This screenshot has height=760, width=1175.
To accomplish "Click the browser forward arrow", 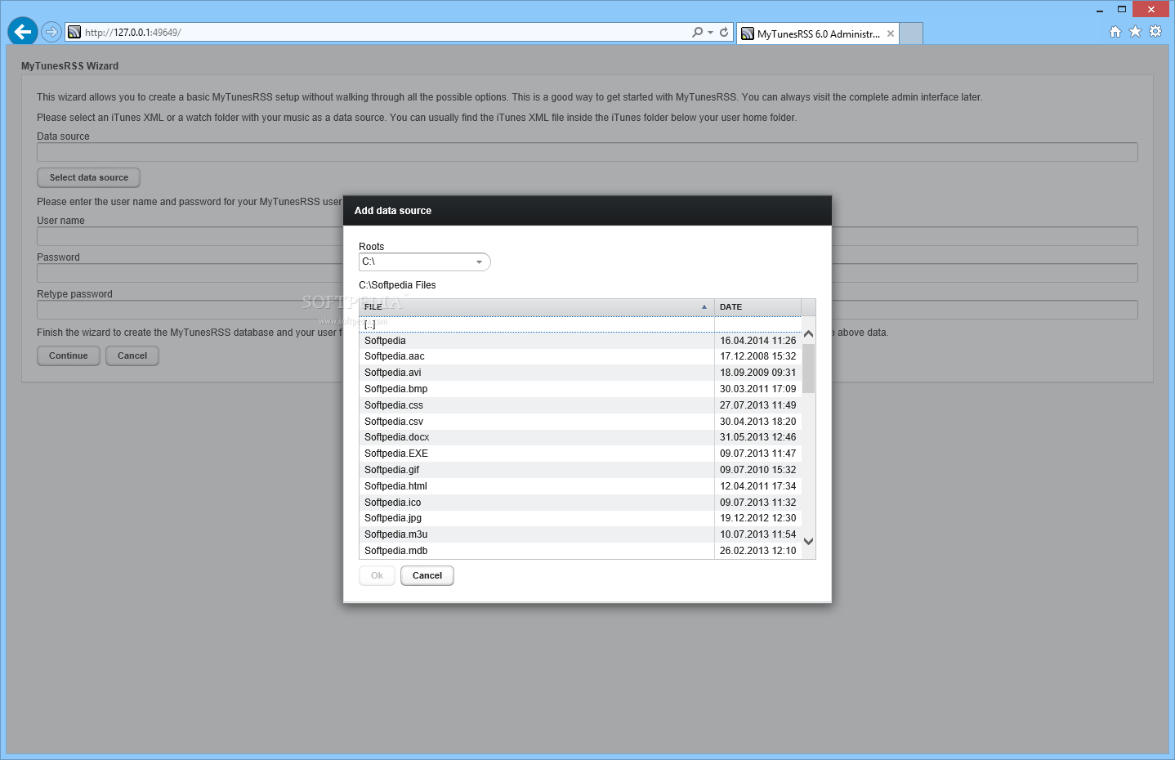I will pyautogui.click(x=51, y=32).
